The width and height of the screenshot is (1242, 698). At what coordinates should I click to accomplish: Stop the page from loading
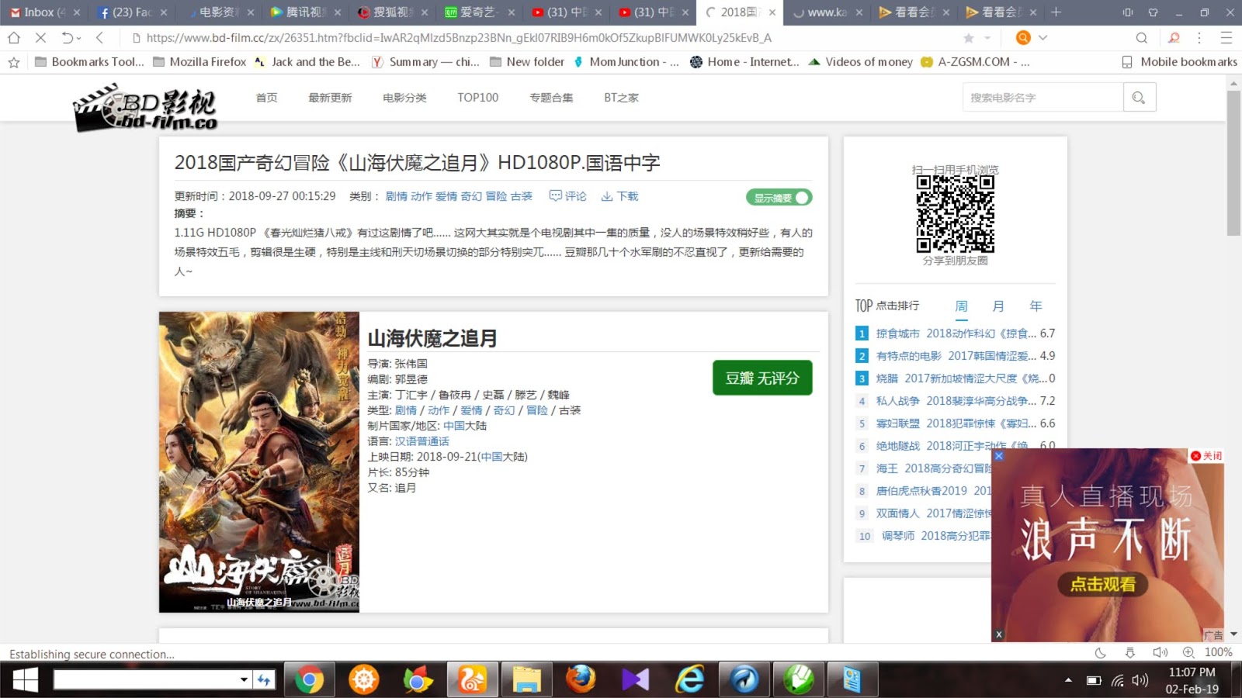(x=40, y=37)
